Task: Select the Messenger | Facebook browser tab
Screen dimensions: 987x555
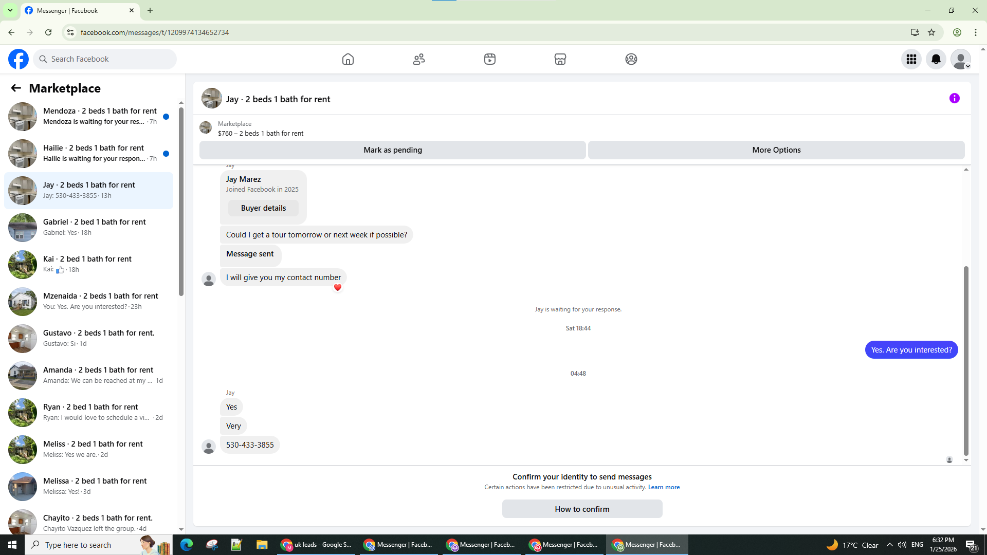Action: pyautogui.click(x=80, y=10)
